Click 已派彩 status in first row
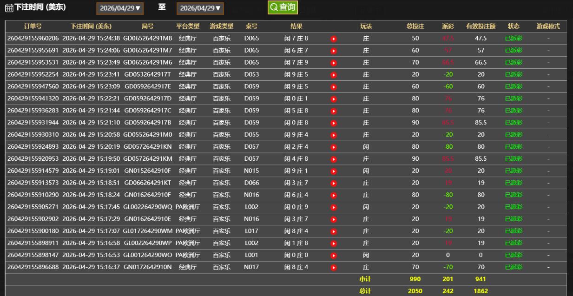The width and height of the screenshot is (573, 296). coord(514,39)
